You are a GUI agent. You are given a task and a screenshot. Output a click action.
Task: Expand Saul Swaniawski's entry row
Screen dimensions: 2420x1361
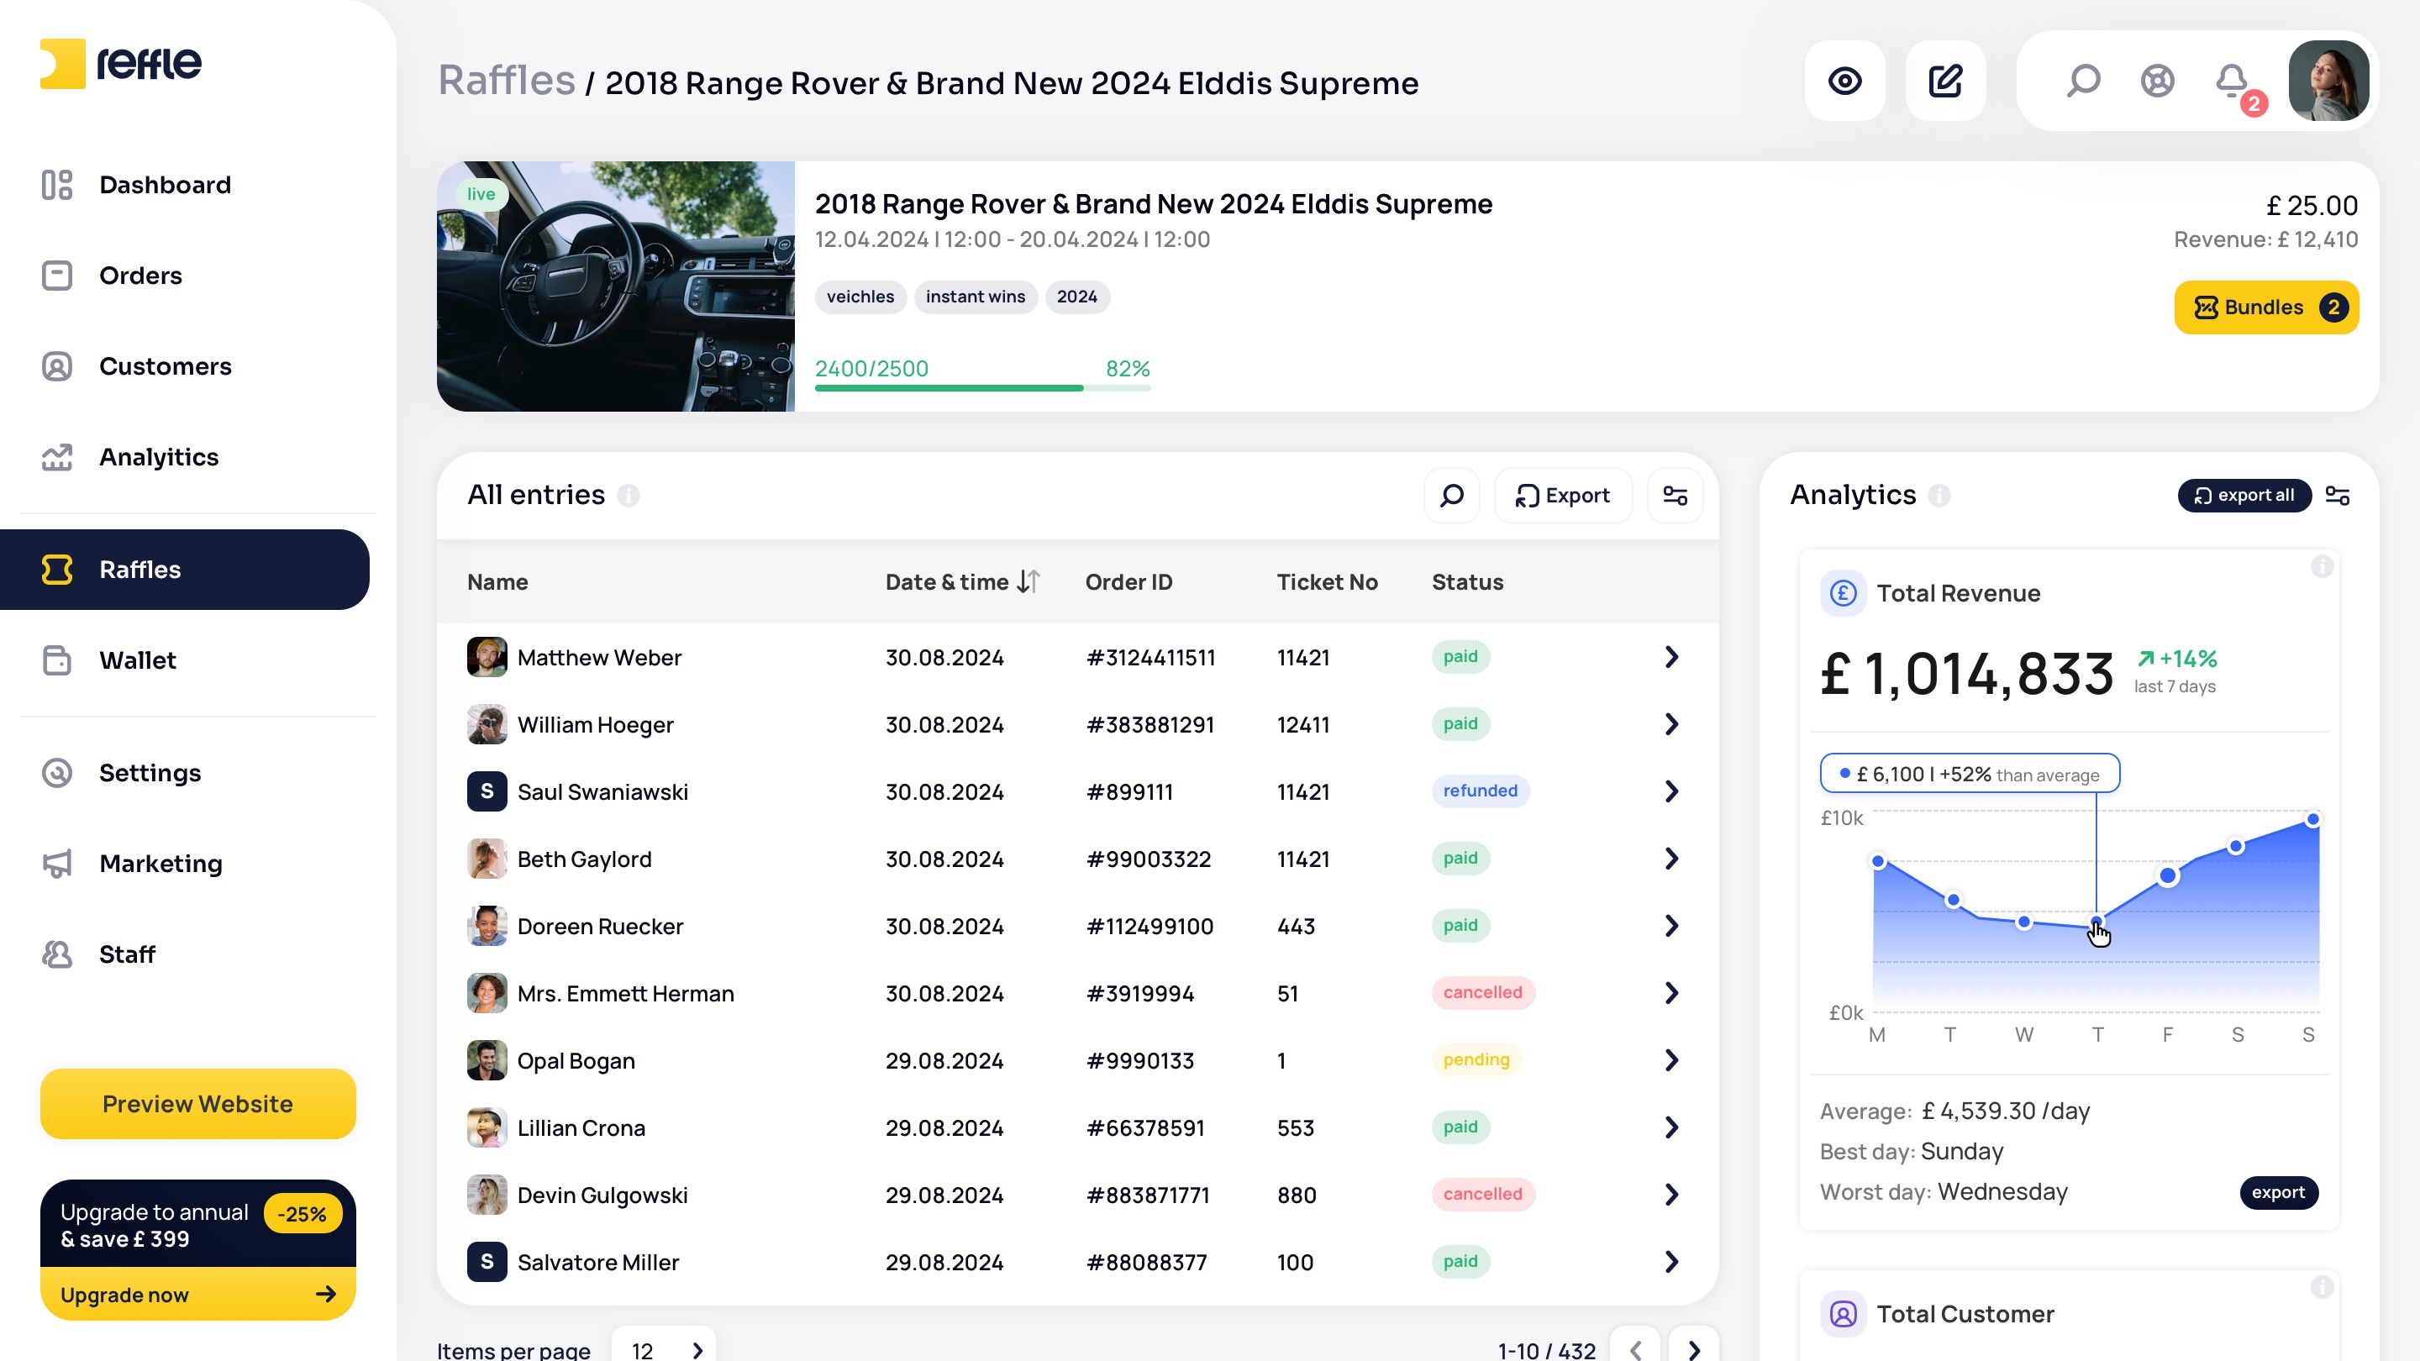(1671, 791)
